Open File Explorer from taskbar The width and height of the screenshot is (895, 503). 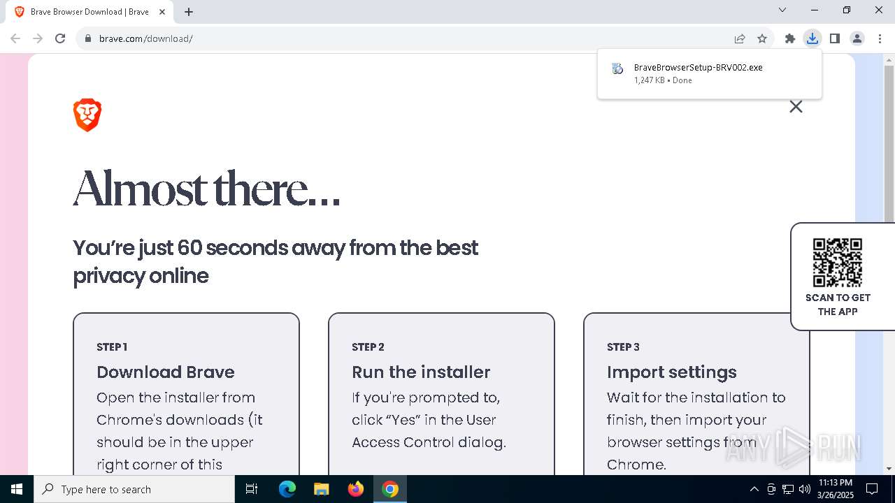322,489
